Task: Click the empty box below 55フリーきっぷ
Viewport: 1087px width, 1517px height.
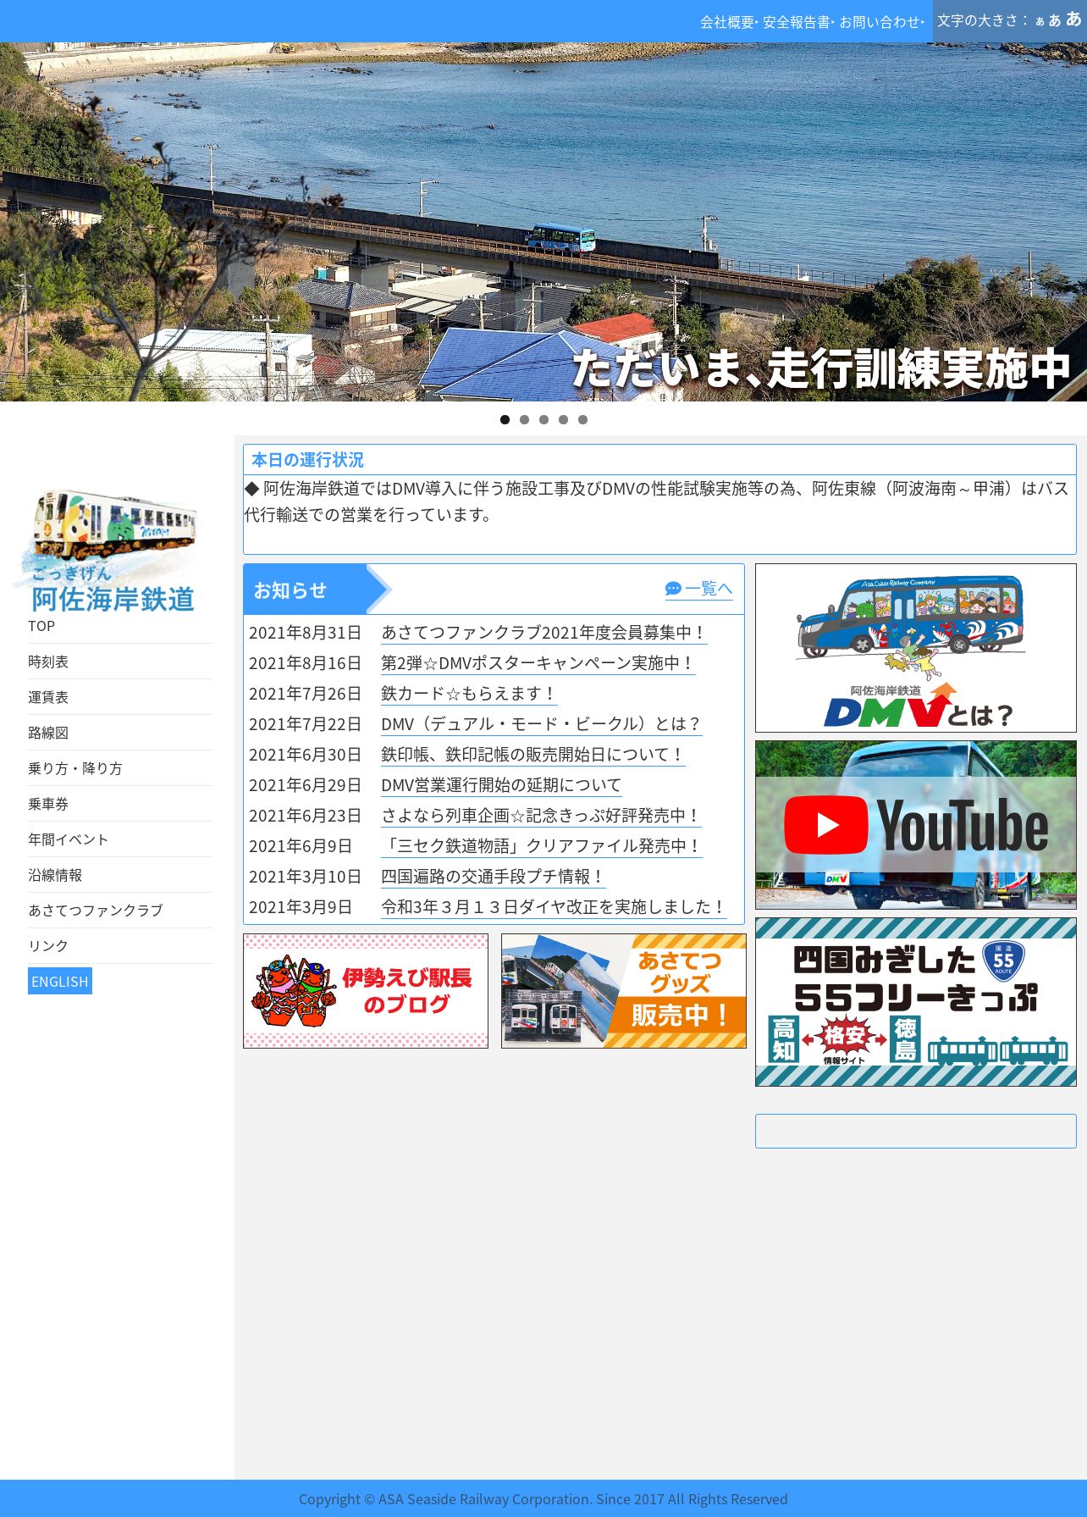Action: pos(915,1132)
